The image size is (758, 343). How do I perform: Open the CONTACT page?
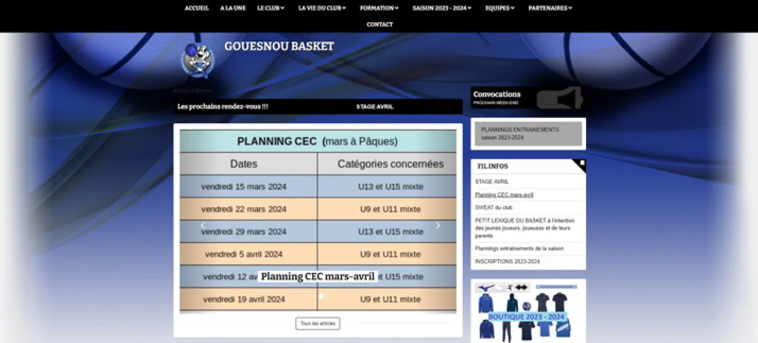point(380,24)
